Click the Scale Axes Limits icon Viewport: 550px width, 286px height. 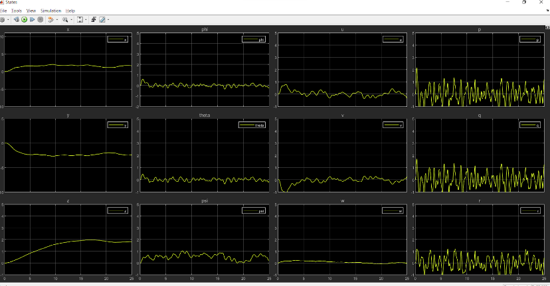tap(79, 20)
